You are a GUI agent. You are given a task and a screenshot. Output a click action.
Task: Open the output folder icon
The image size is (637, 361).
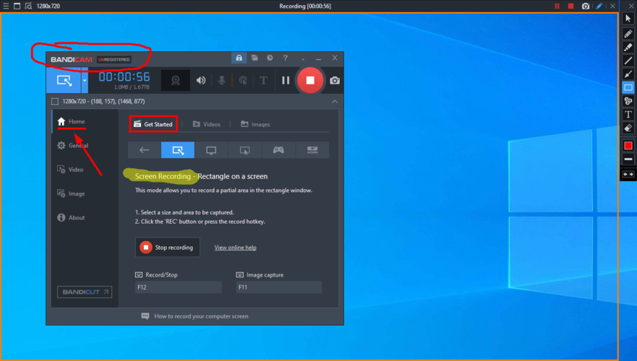coord(255,58)
